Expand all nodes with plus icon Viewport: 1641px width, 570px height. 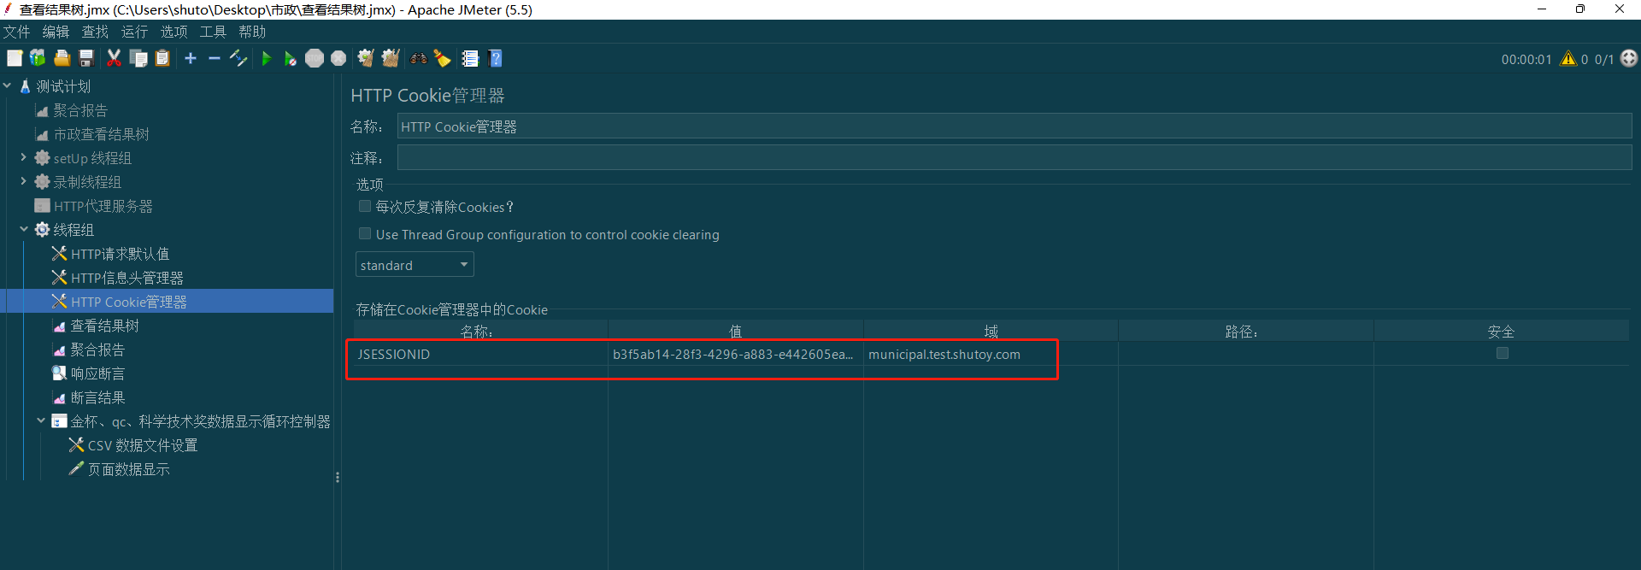tap(191, 58)
